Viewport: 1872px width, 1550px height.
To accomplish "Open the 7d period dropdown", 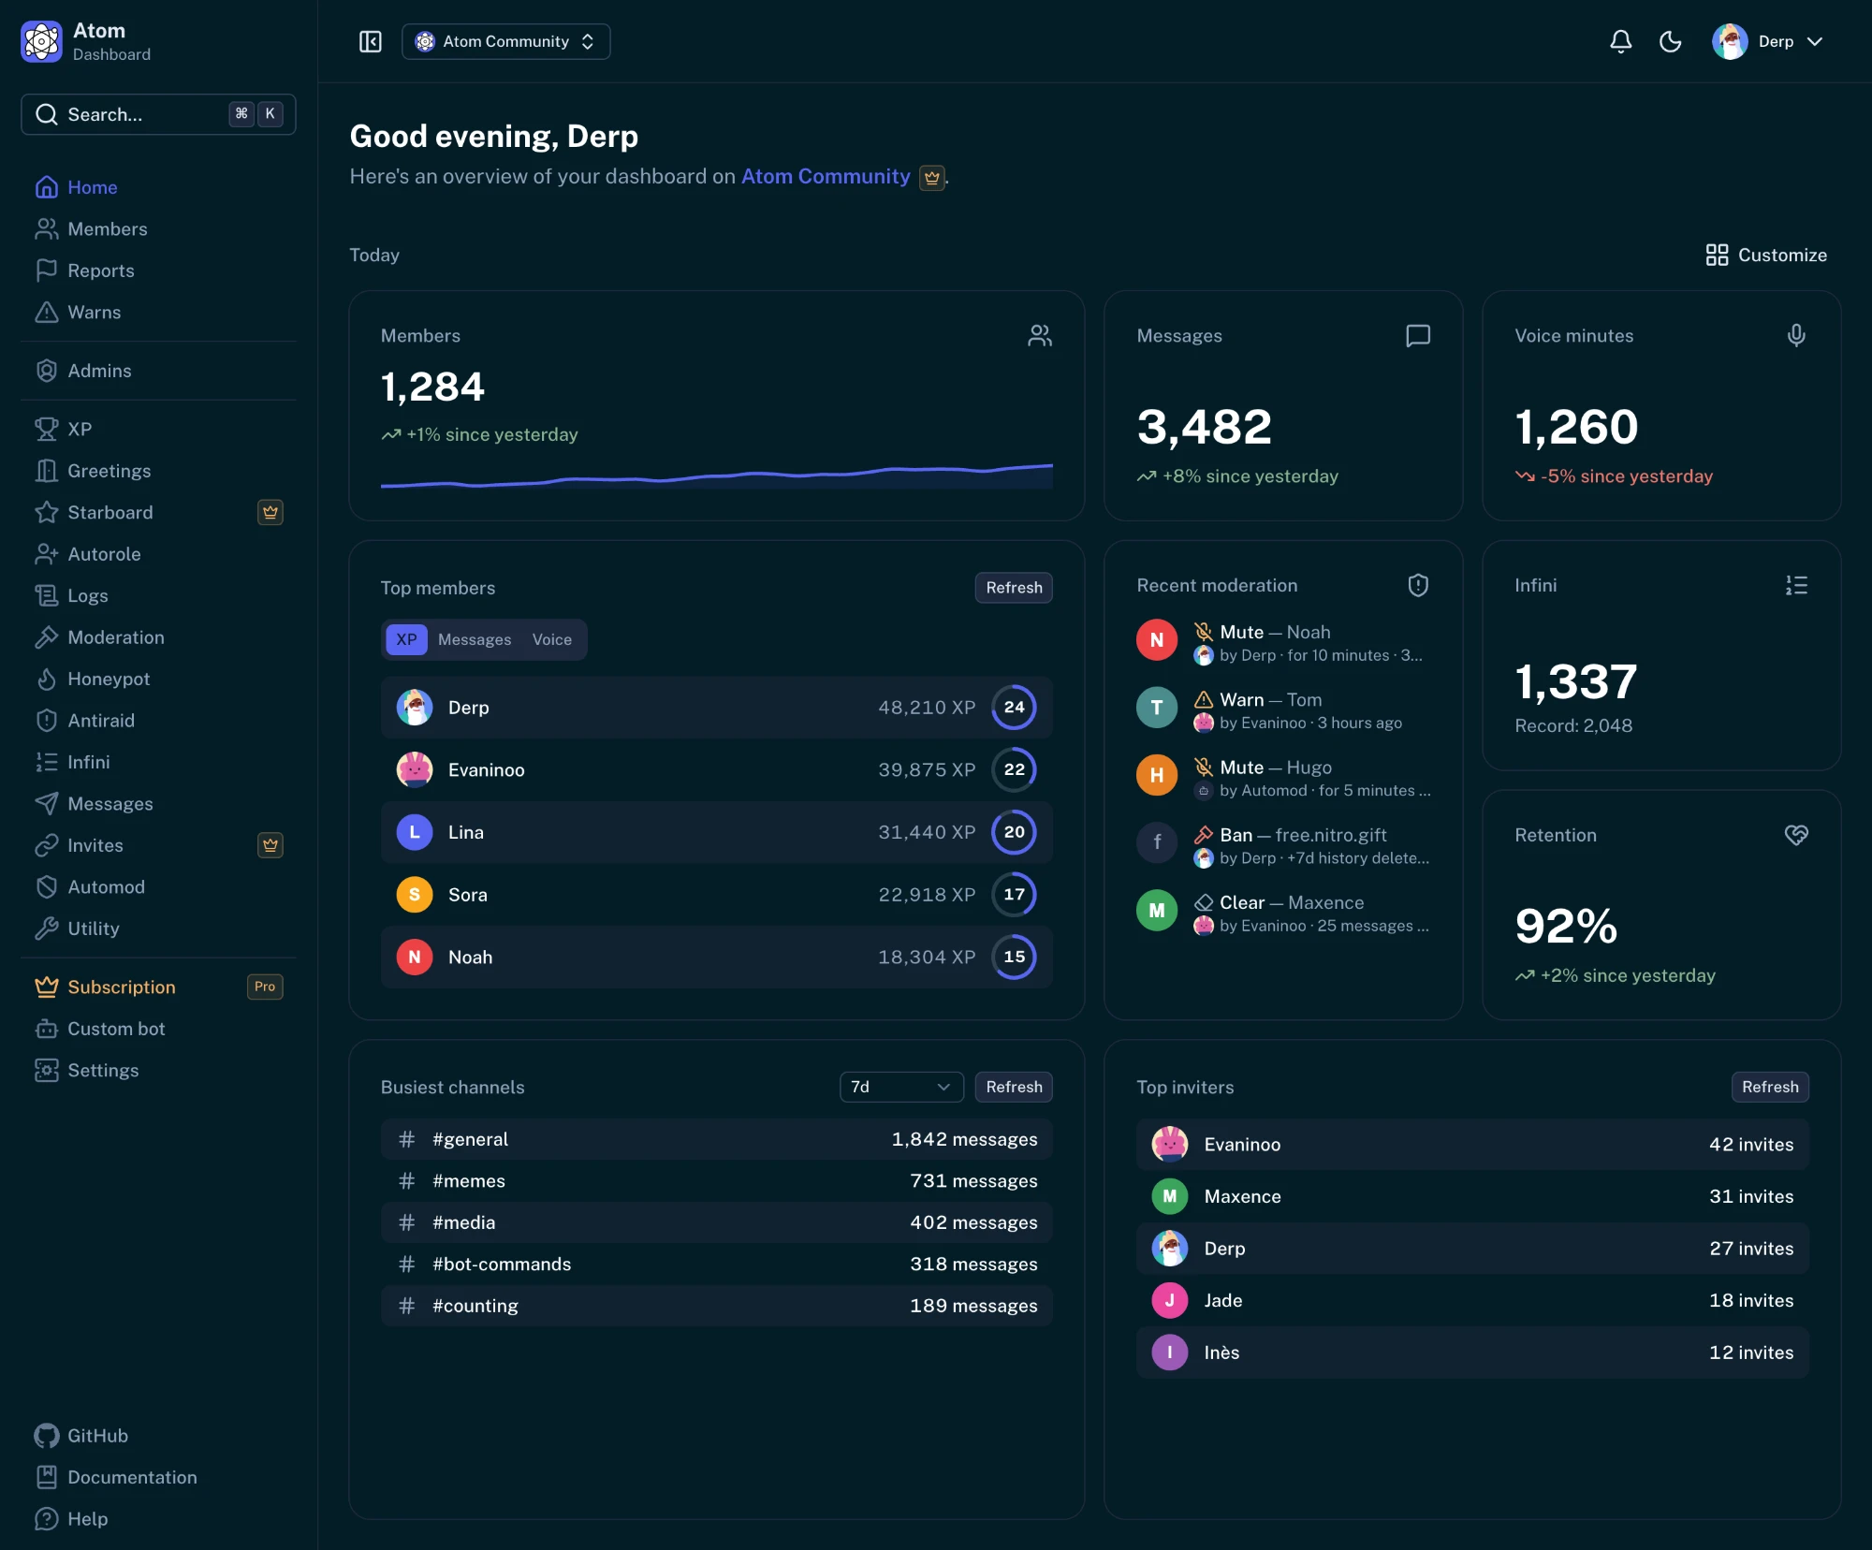I will click(x=901, y=1087).
